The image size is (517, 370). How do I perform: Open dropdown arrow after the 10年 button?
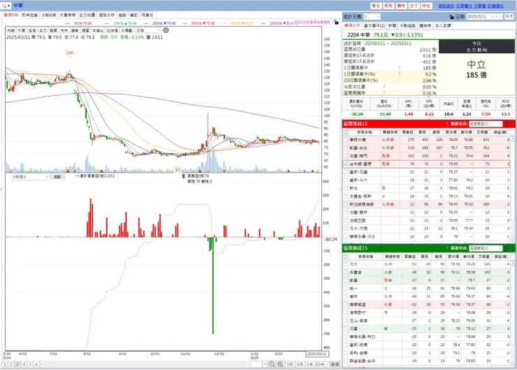(328, 364)
